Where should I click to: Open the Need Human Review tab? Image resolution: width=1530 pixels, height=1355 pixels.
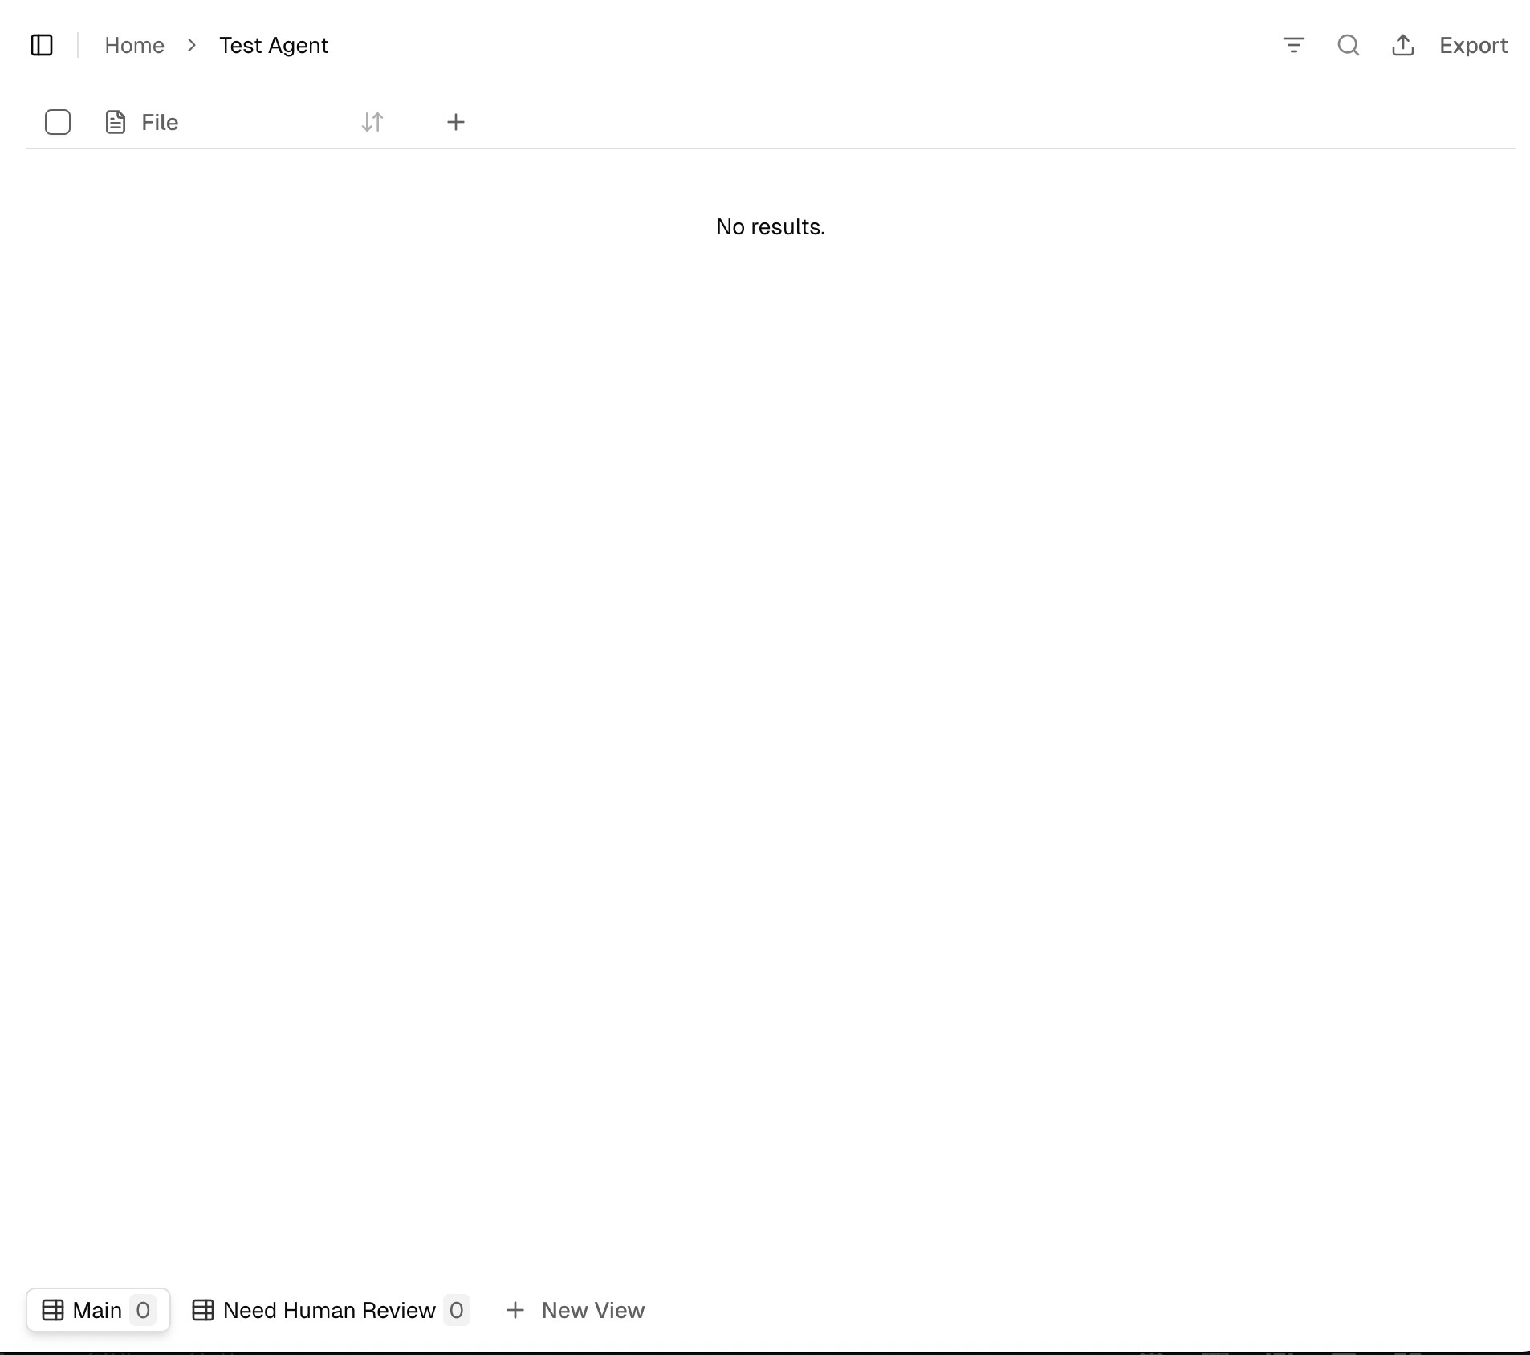pos(329,1310)
